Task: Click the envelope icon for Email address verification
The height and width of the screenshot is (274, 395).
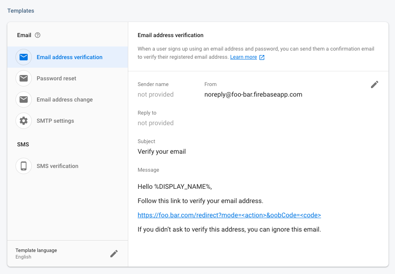Action: pyautogui.click(x=24, y=57)
